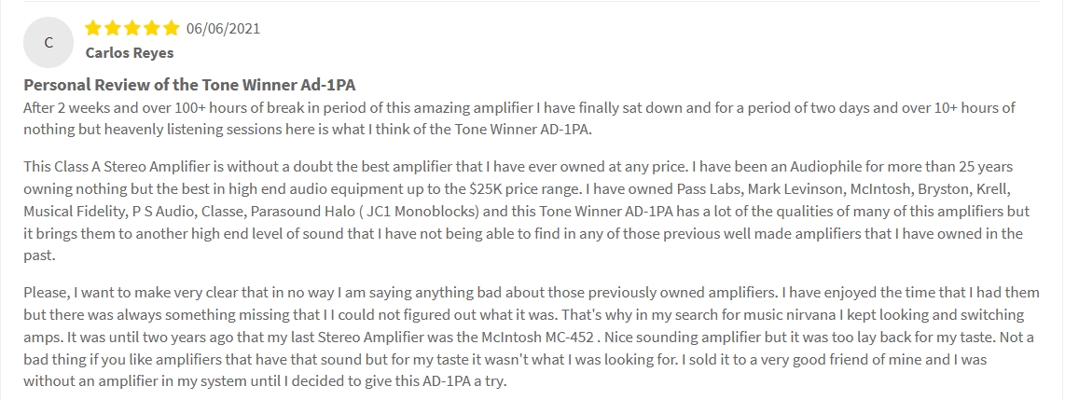Select the third star in the rating
This screenshot has width=1065, height=400.
point(132,28)
